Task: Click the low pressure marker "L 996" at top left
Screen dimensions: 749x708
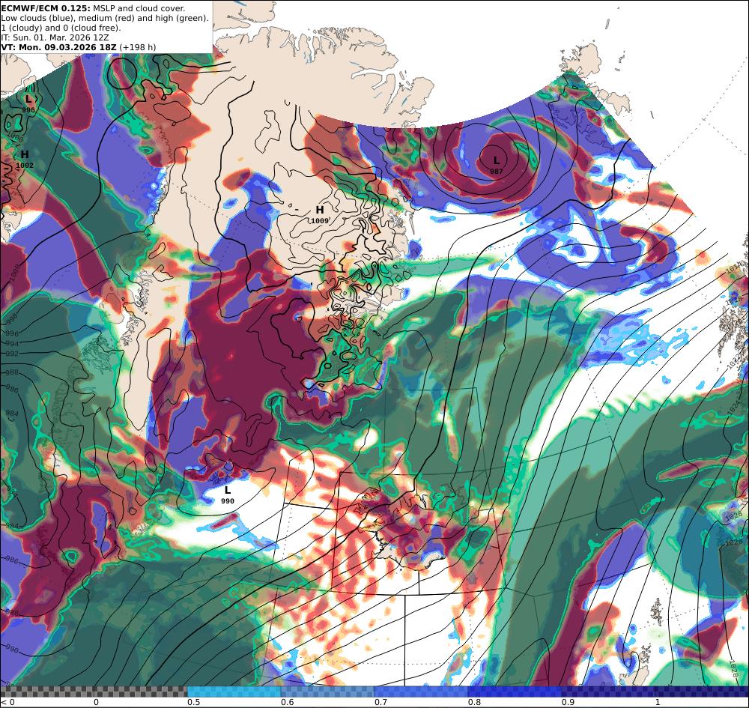Action: click(28, 103)
